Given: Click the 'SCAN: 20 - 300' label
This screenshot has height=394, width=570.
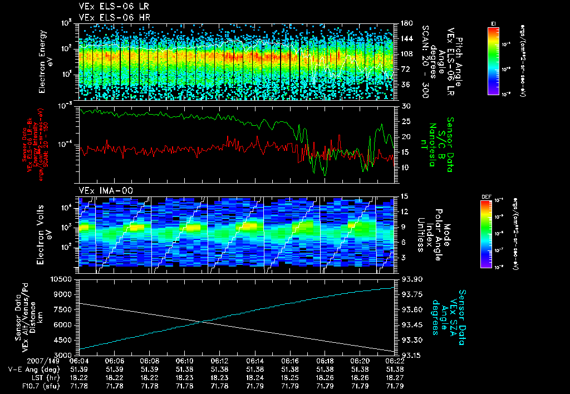Looking at the screenshot, I should point(426,62).
